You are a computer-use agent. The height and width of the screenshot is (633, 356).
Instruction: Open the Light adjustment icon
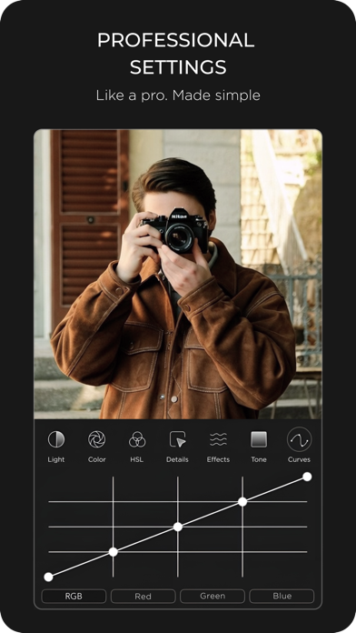pyautogui.click(x=56, y=439)
